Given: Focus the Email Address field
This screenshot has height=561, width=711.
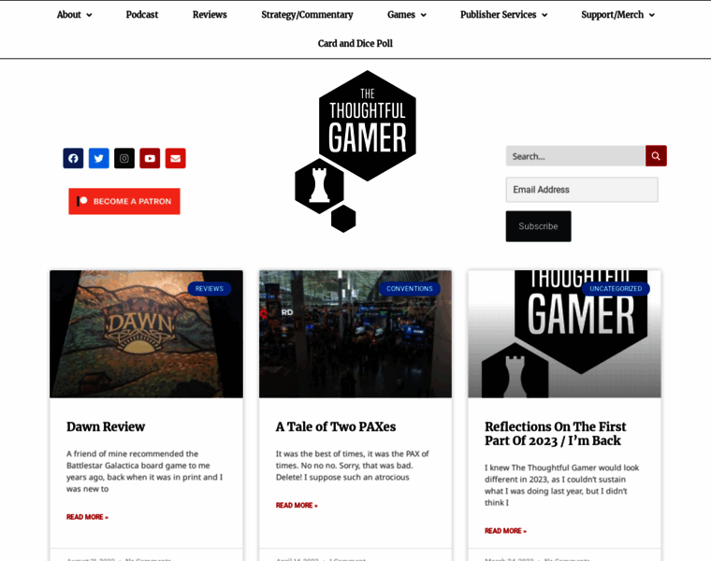Looking at the screenshot, I should click(582, 190).
